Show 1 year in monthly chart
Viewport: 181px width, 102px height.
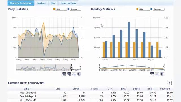point(152,74)
